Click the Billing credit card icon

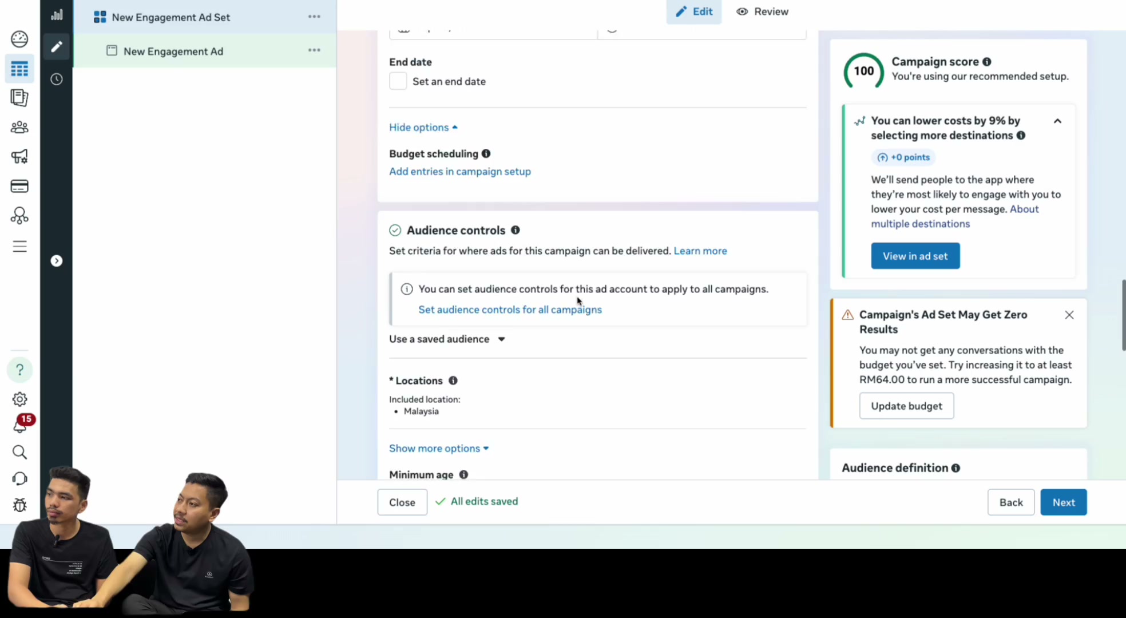19,186
